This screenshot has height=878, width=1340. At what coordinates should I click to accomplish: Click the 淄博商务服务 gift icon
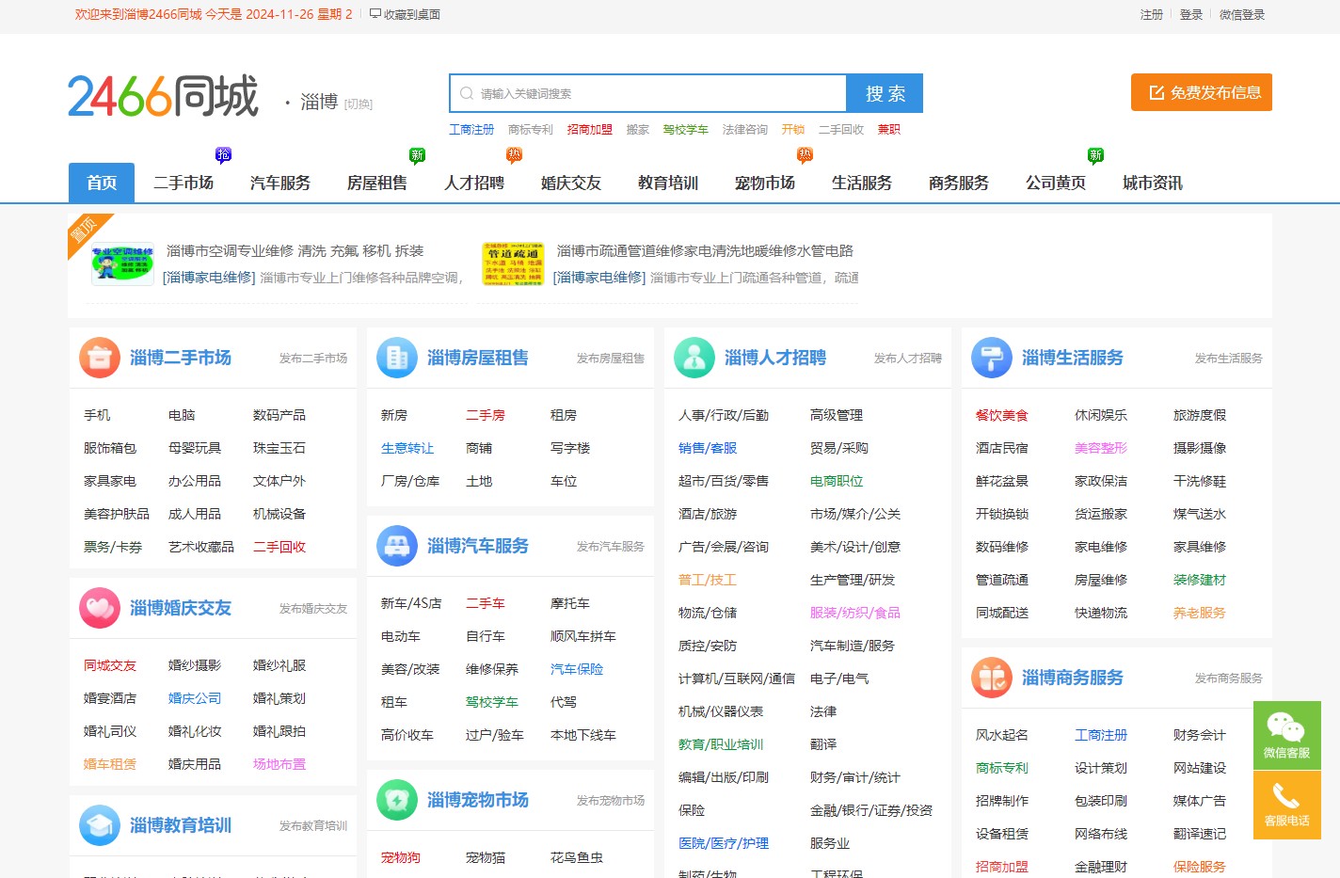click(992, 678)
